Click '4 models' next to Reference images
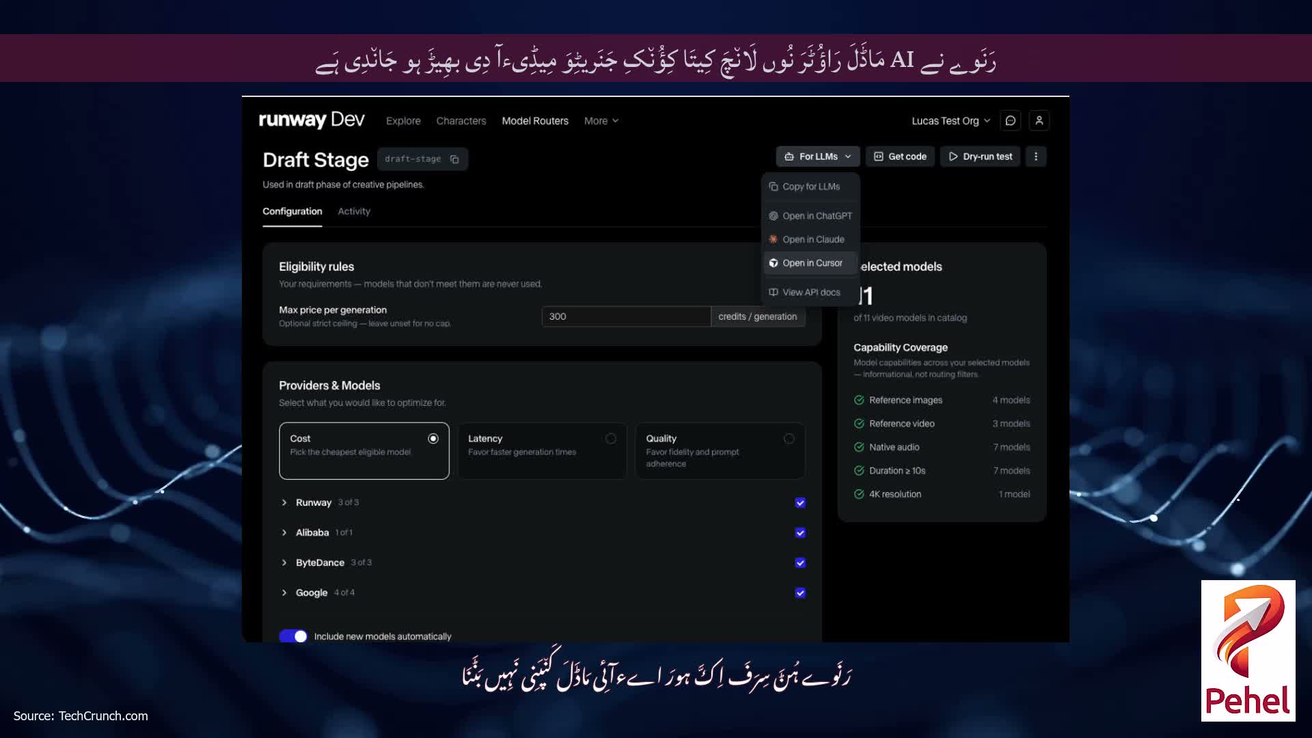Image resolution: width=1312 pixels, height=738 pixels. 1011,400
